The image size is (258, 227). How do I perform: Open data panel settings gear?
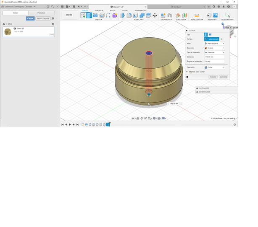(x=53, y=18)
